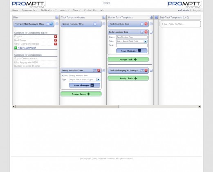Click the left PROMPTT System logo

(28, 5)
